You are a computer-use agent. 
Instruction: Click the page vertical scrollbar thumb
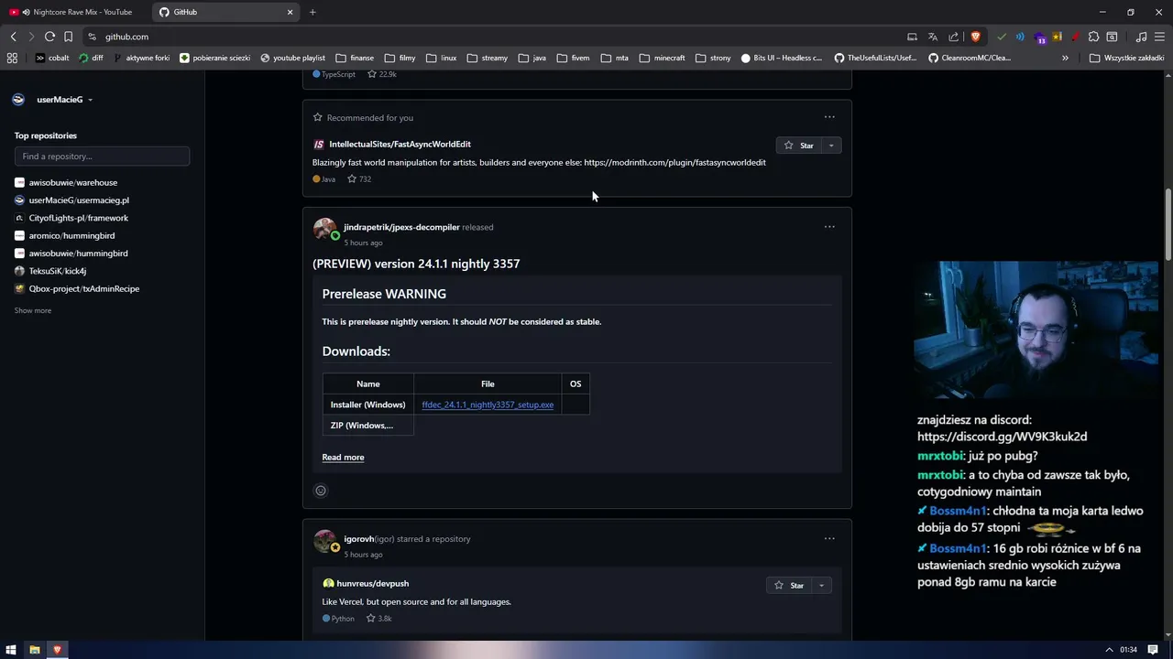[1168, 224]
